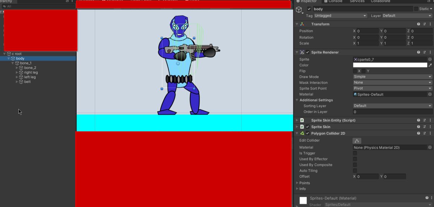Open Physics Material 2D object picker
This screenshot has width=434, height=207.
[x=430, y=147]
